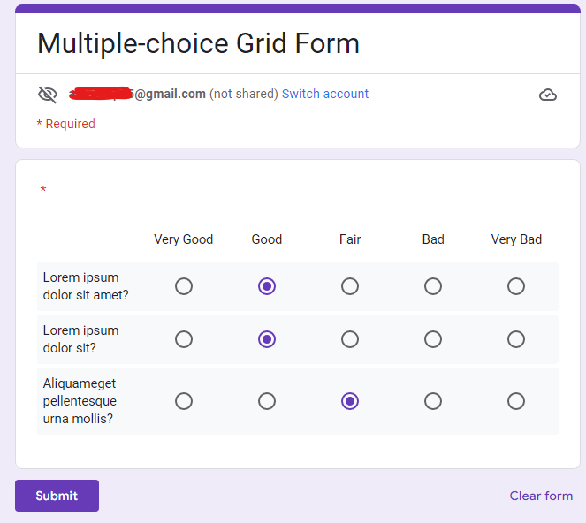Select Bad for 'Lorem ipsum dolor sit amet?'
The image size is (586, 523).
click(x=433, y=286)
